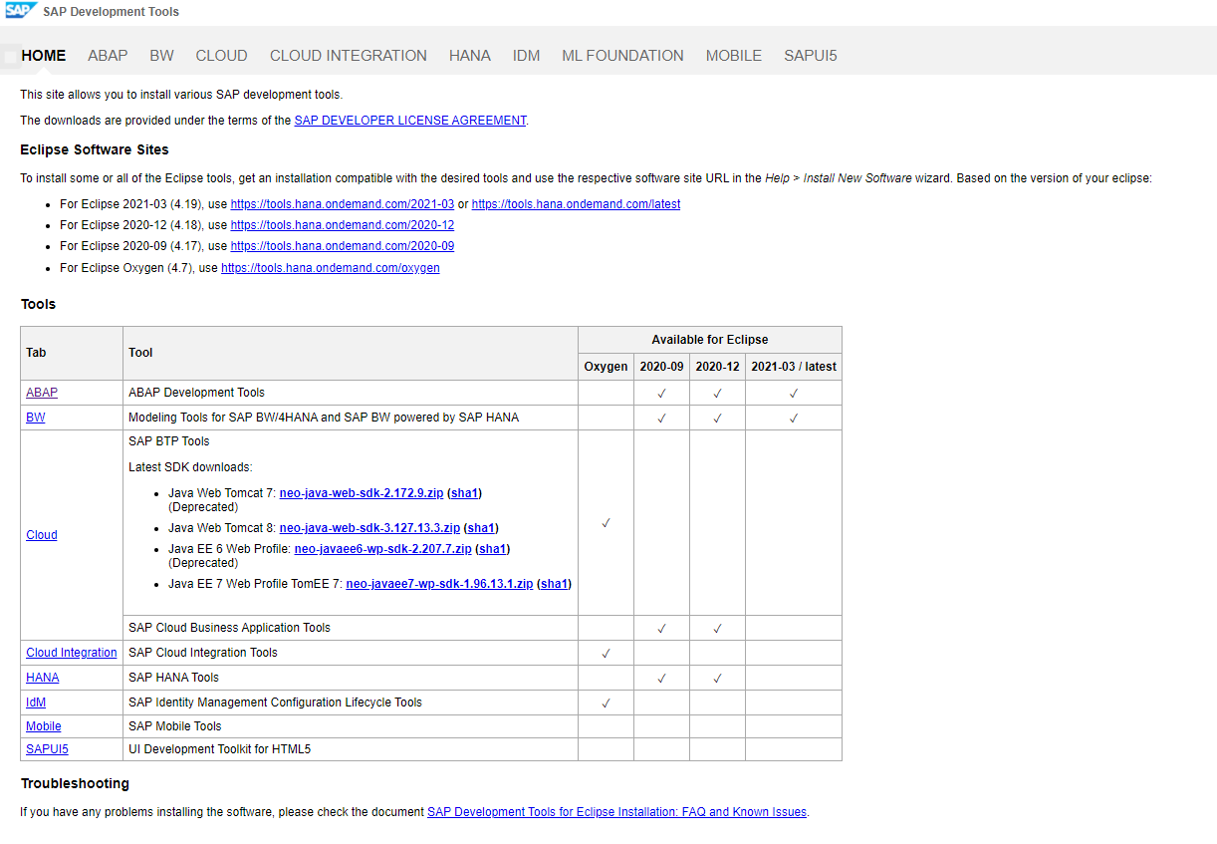Download neo-java-web-sdk-3.127.13.3.zip
Viewport: 1217px width, 844px height.
pos(369,528)
